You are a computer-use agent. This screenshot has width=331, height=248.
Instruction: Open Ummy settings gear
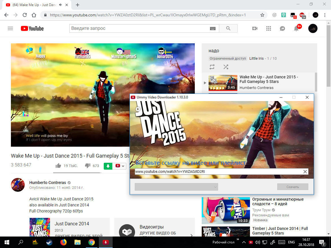pos(138,109)
